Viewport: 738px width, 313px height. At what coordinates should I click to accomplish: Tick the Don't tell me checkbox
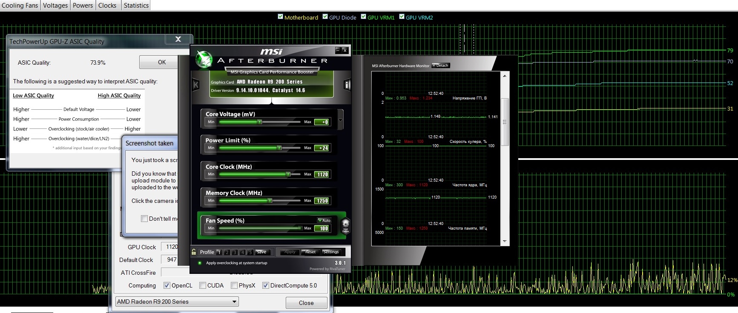tap(144, 219)
